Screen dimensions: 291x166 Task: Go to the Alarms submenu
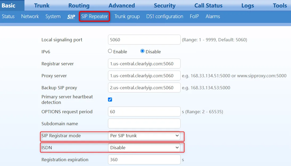tap(213, 16)
